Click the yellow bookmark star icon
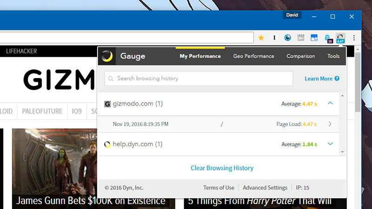 (x=261, y=38)
